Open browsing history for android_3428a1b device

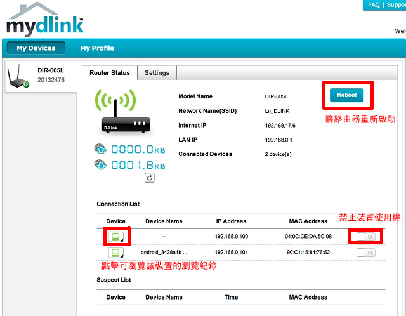[x=115, y=253]
